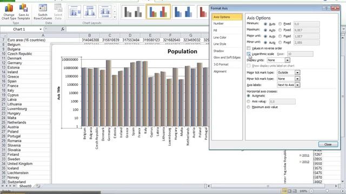The height and width of the screenshot is (194, 346).
Task: Switch to Normal view in status bar
Action: [x=284, y=191]
